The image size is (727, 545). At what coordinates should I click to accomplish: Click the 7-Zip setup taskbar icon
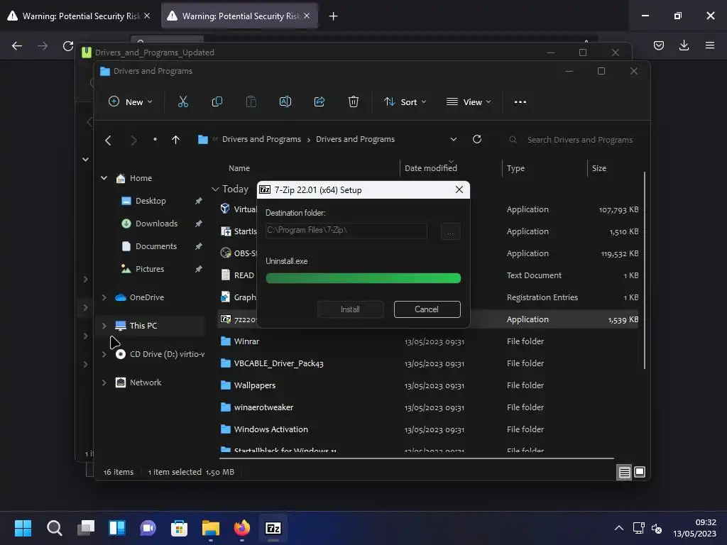(x=273, y=528)
